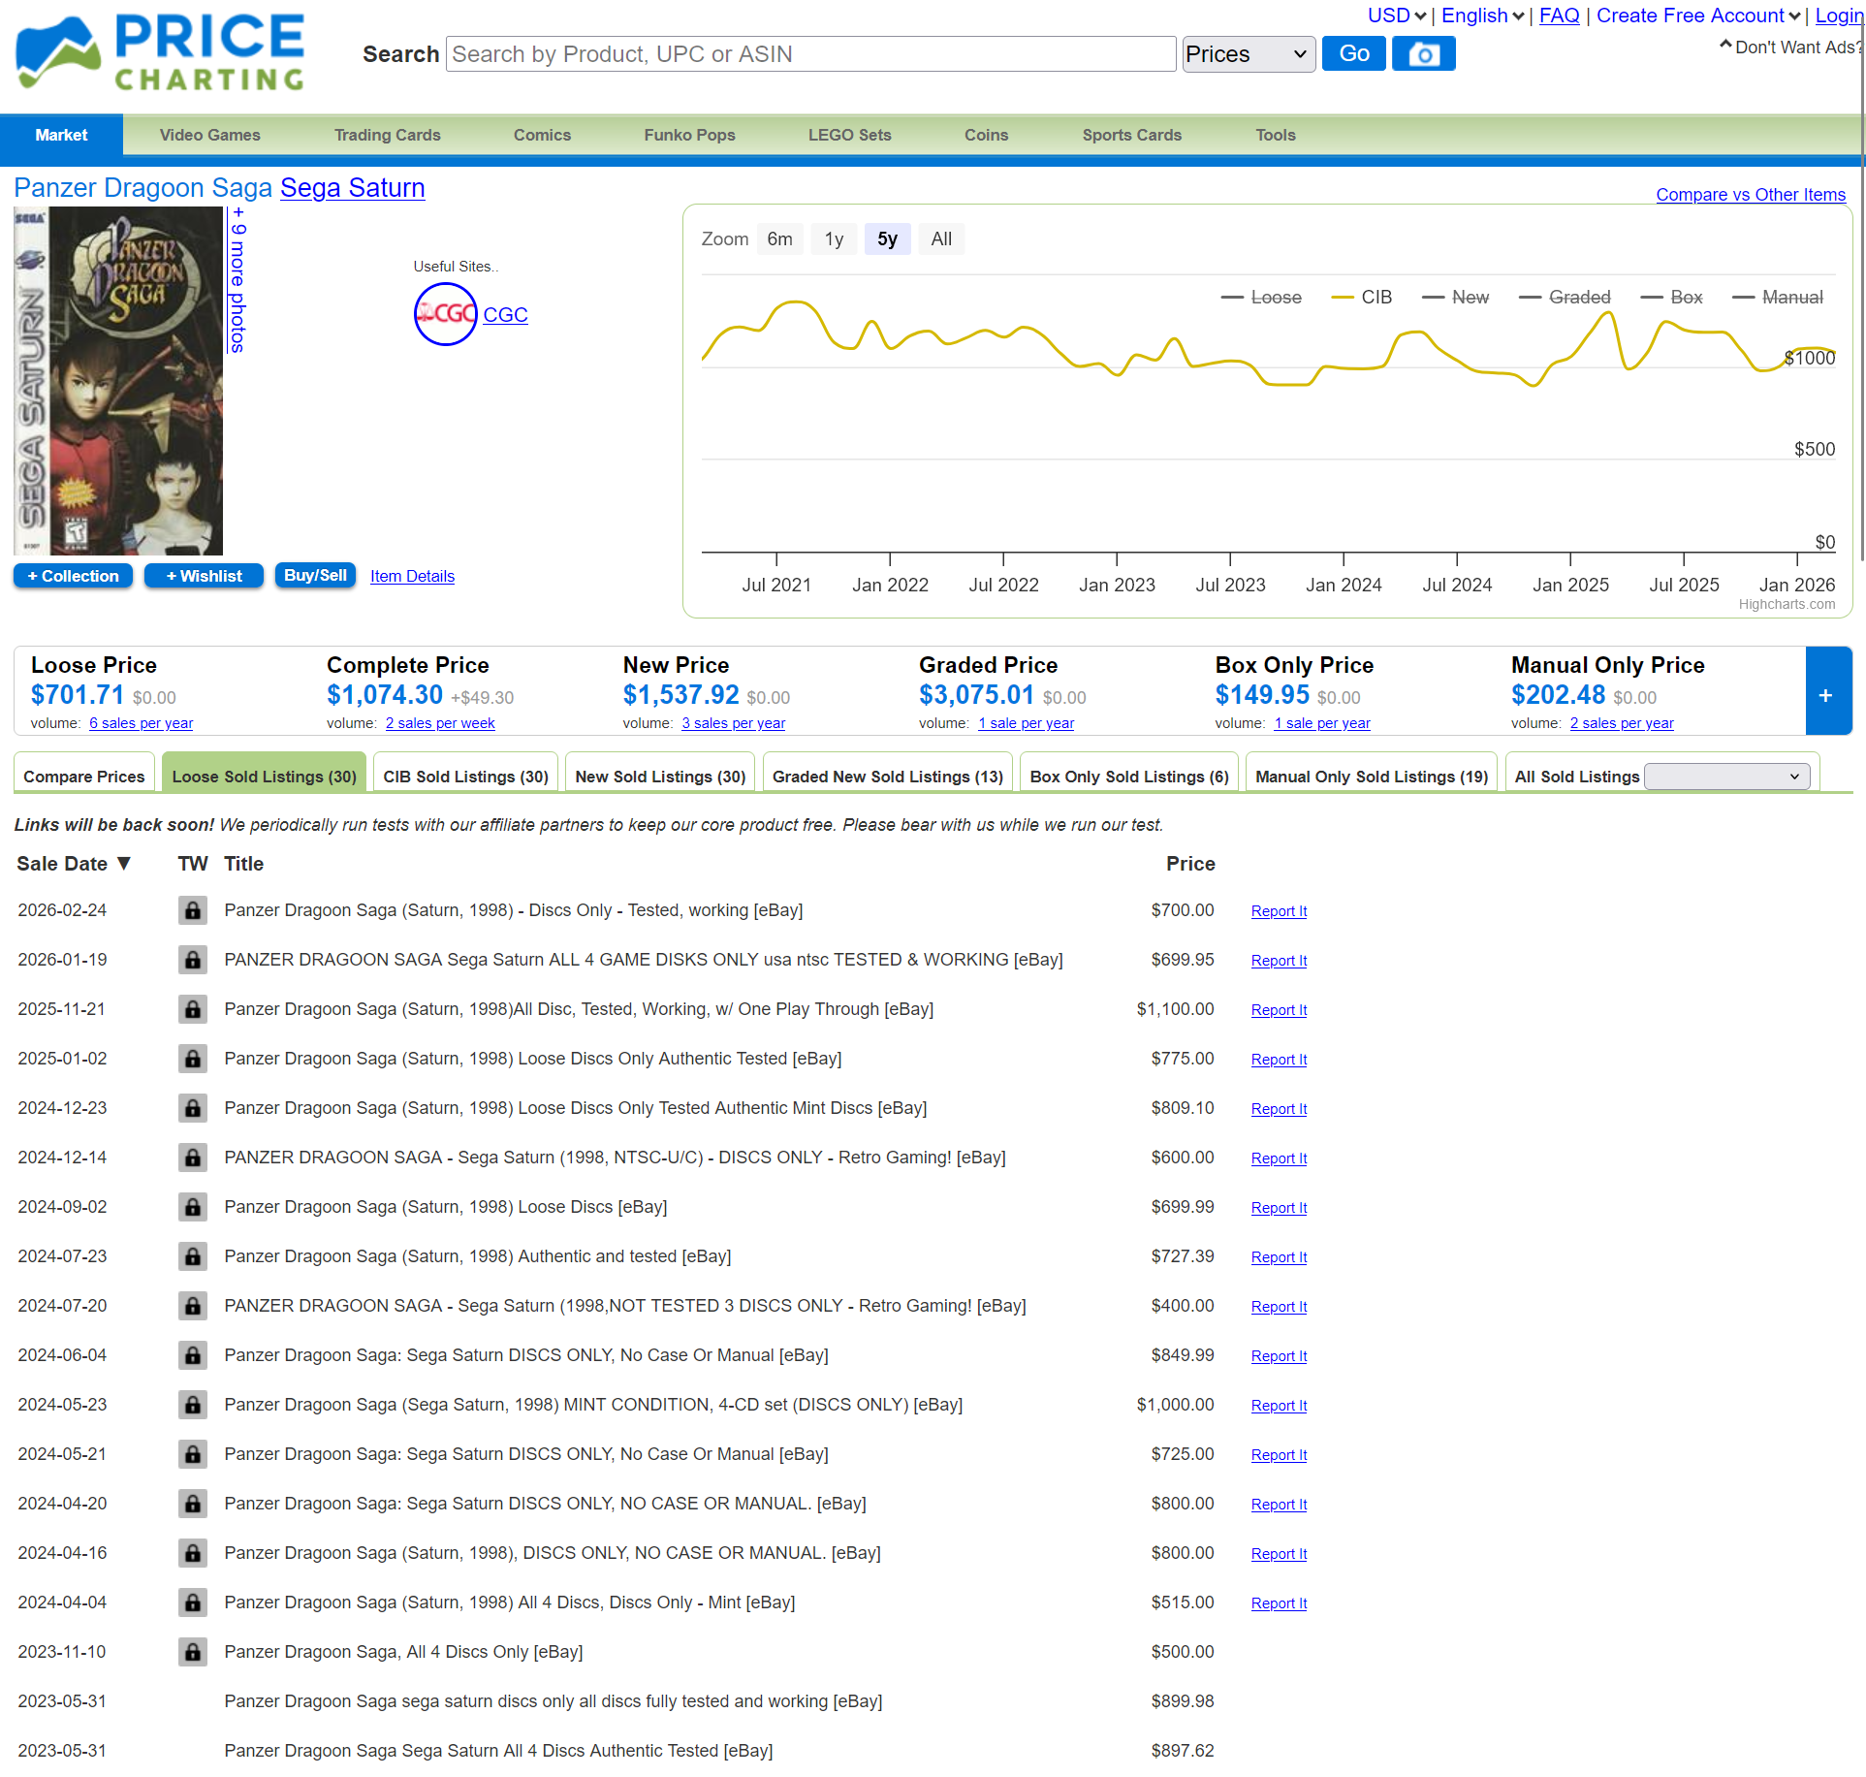
Task: Click the camera photo search icon
Action: (x=1422, y=54)
